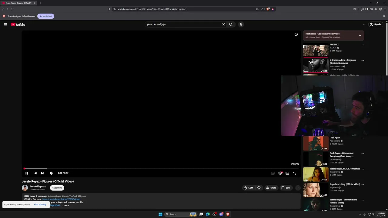Go to the YouTube home logo

pyautogui.click(x=18, y=24)
